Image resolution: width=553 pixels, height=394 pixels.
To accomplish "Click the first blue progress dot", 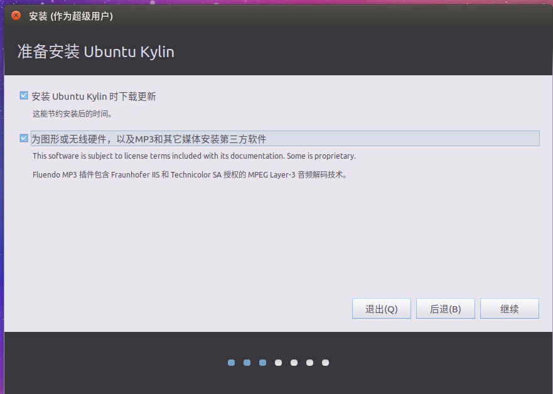I will 231,363.
